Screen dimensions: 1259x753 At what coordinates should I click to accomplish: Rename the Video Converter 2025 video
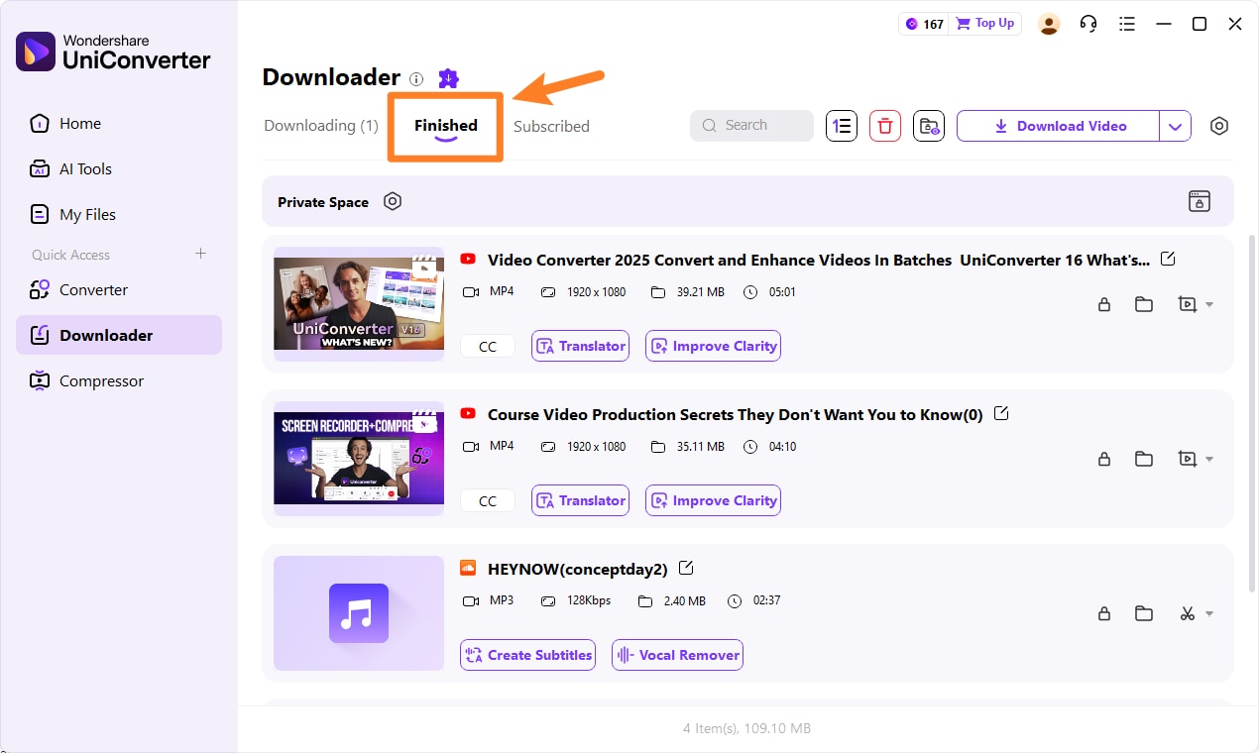pyautogui.click(x=1168, y=259)
